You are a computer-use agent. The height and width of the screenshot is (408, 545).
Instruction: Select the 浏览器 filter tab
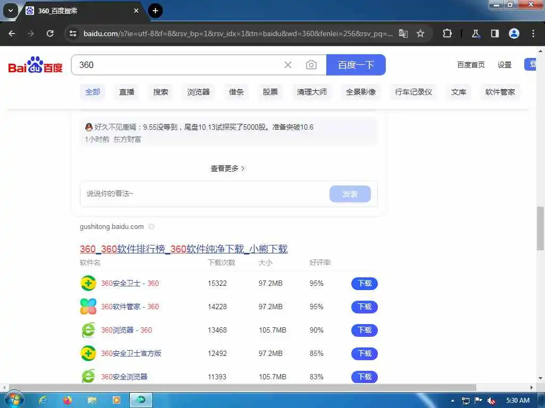click(x=199, y=92)
